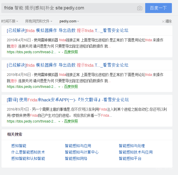Click the third result's bbs.pediy.com URL
Viewport: 178px width, 175px height.
coord(32,122)
